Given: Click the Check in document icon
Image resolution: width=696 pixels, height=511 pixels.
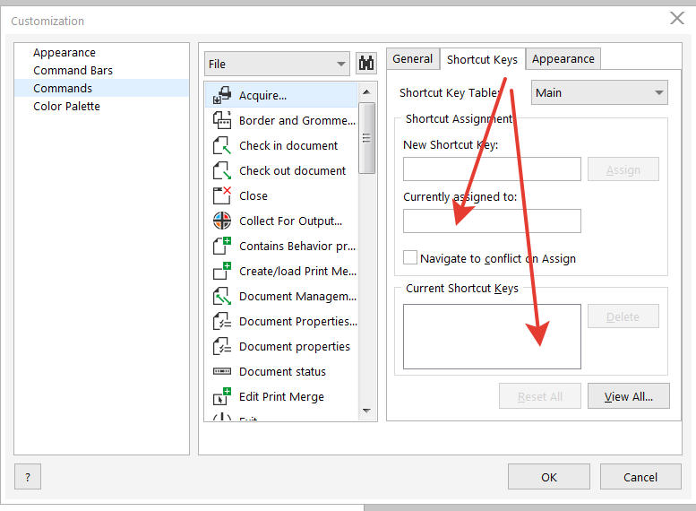Looking at the screenshot, I should coord(222,145).
